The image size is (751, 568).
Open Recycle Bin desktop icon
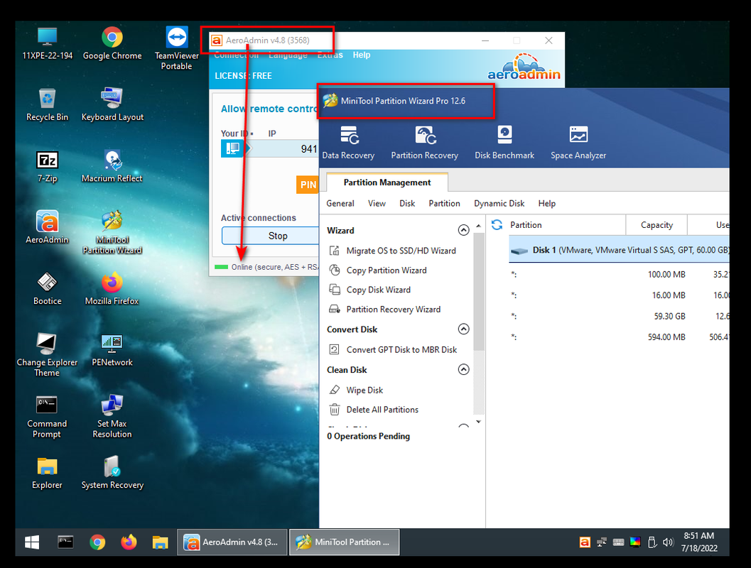47,105
